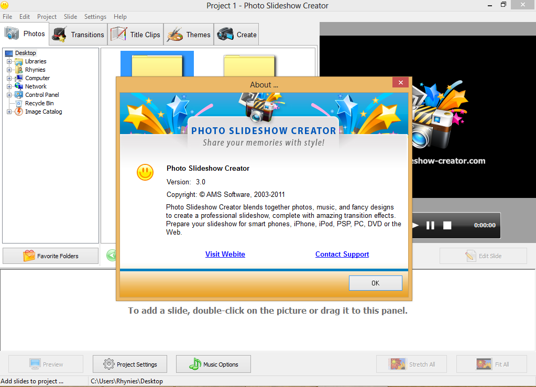
Task: Select Libraries in the folder tree
Action: coord(36,61)
